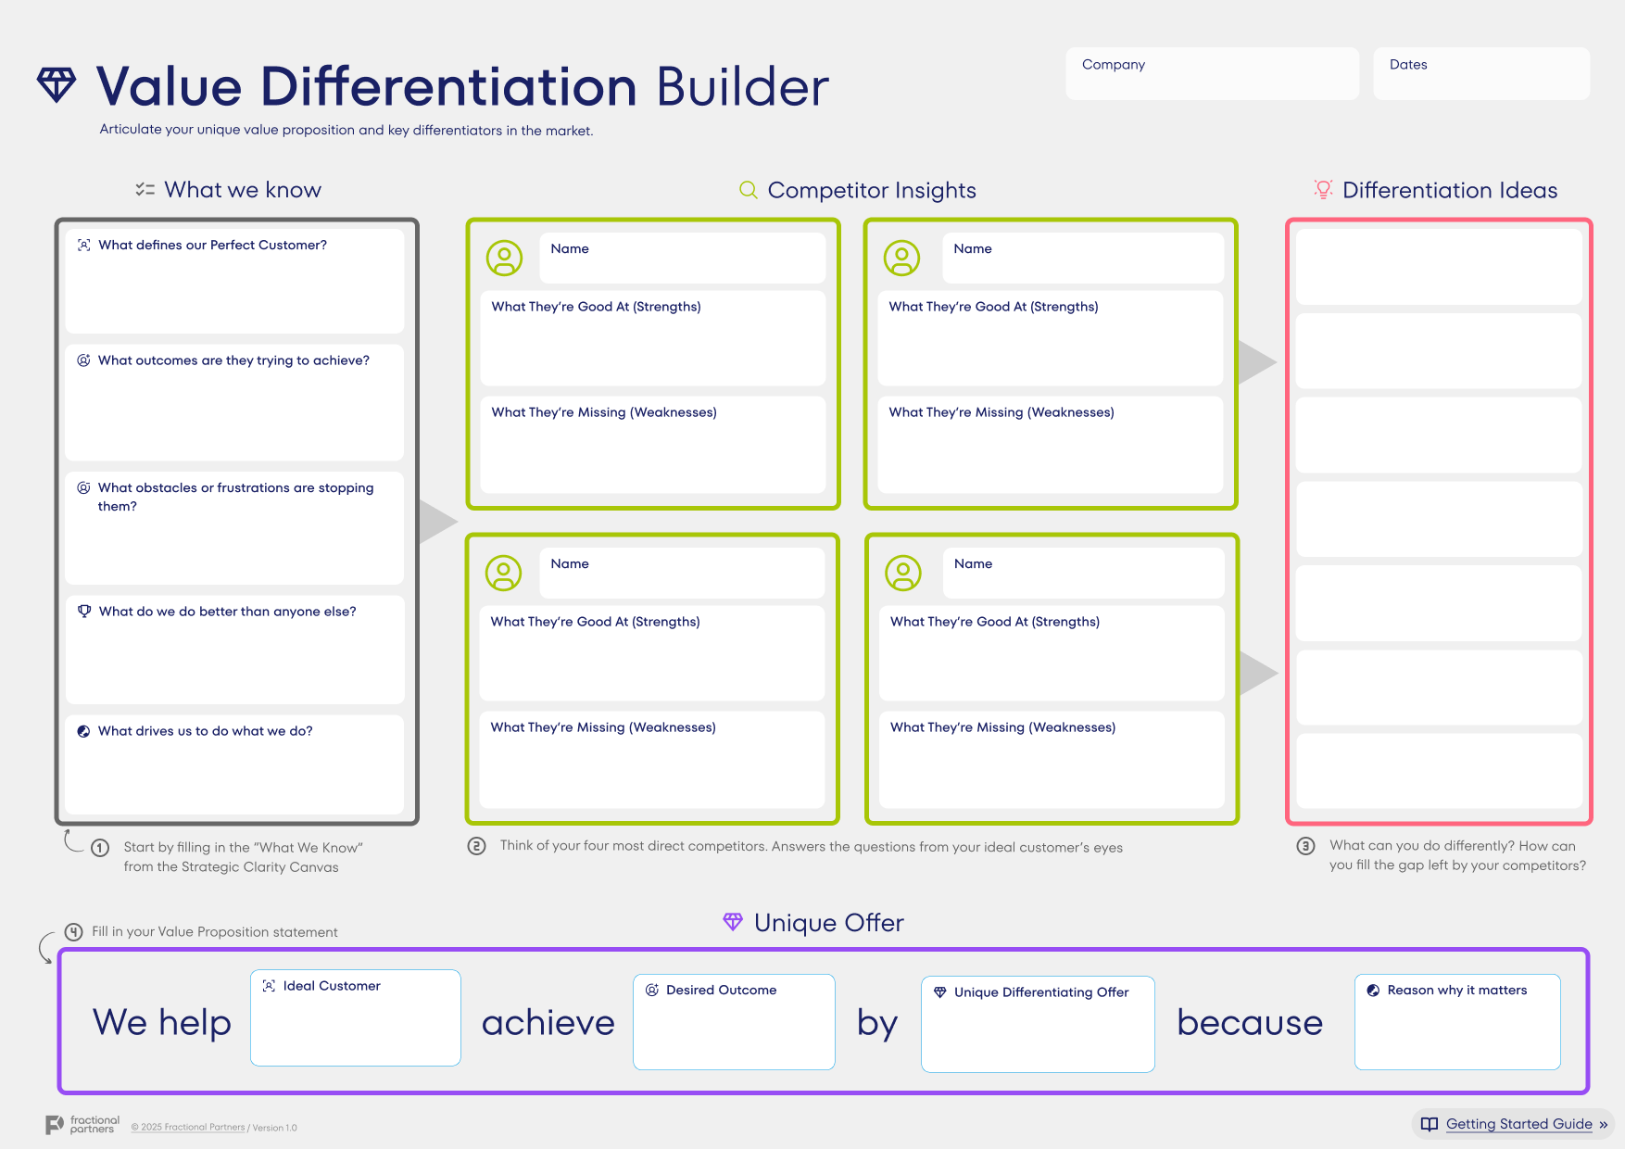
Task: Click the diamond icon in Unique Differentiating Offer
Action: tap(940, 992)
